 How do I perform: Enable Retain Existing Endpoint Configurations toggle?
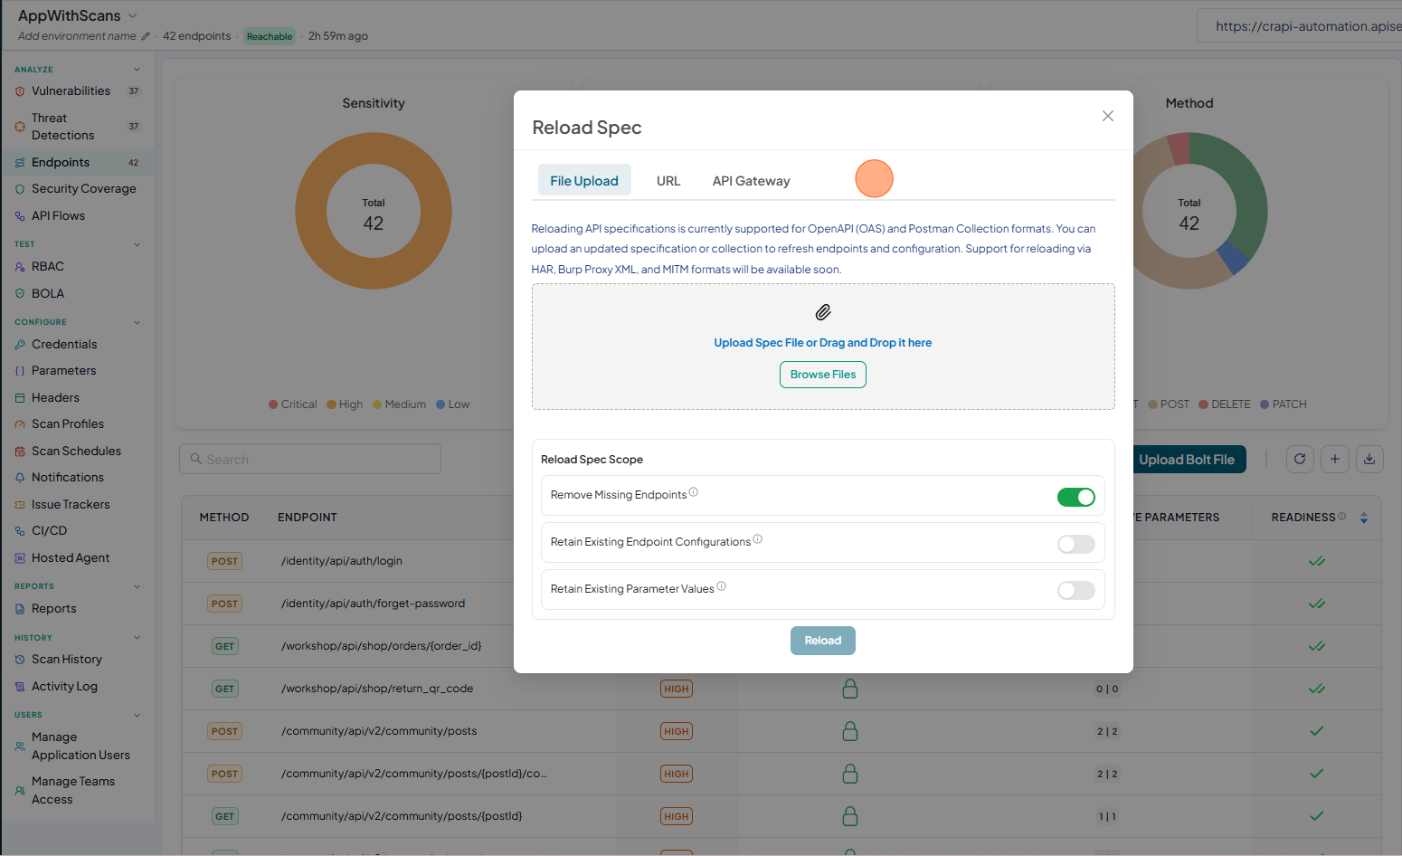click(x=1076, y=544)
